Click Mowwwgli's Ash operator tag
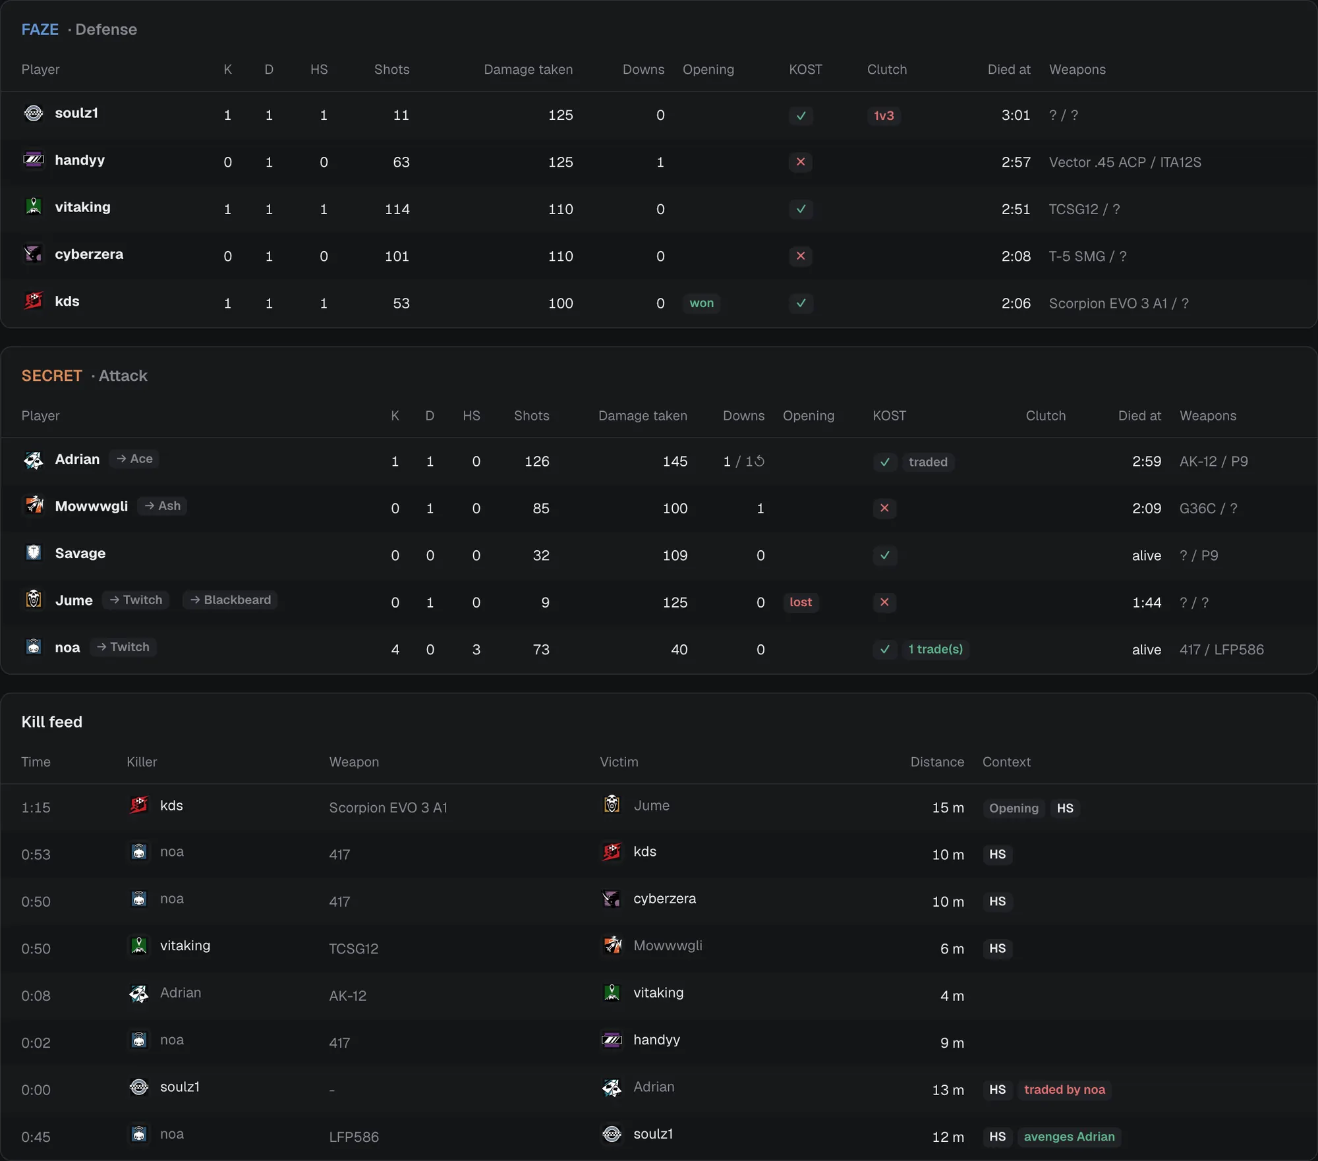This screenshot has height=1161, width=1318. click(x=162, y=506)
